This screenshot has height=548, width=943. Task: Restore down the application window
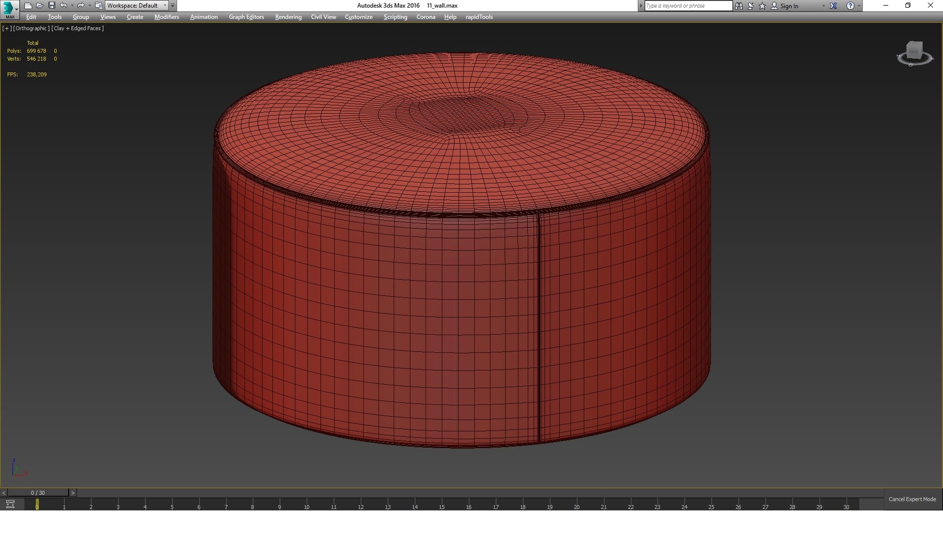click(x=908, y=6)
